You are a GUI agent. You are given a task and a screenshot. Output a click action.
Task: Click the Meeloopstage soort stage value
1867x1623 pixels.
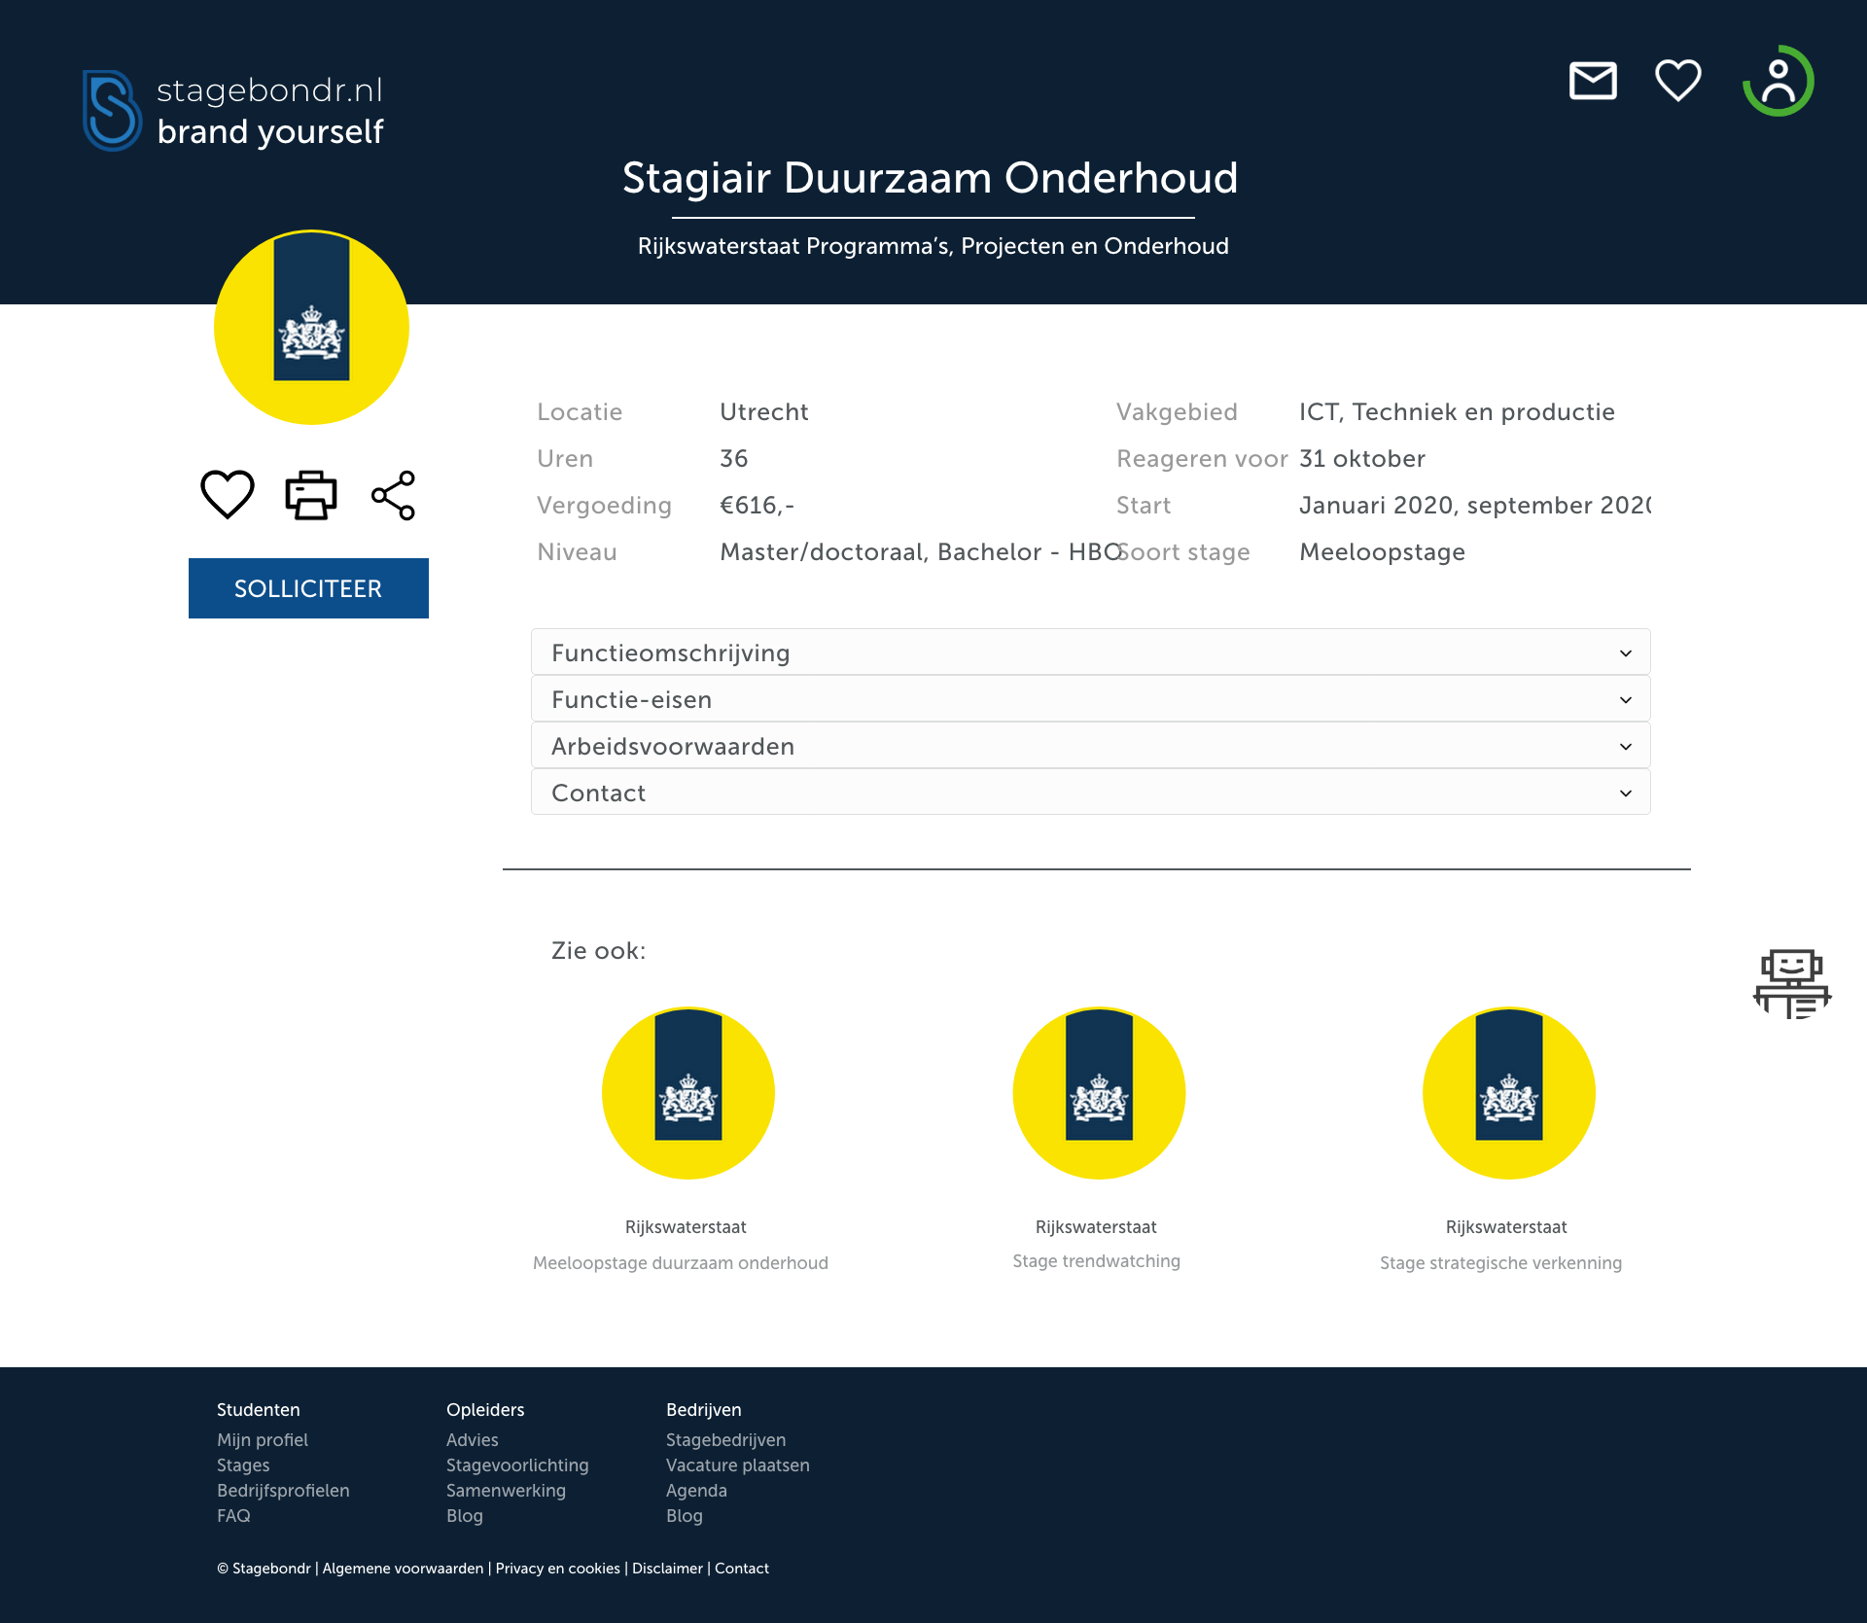click(1383, 551)
